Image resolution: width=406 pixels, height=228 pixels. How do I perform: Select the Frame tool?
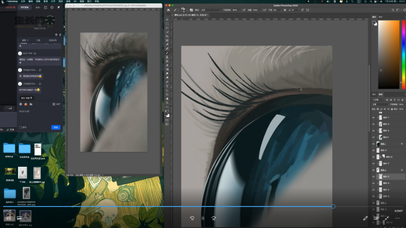tap(167, 41)
